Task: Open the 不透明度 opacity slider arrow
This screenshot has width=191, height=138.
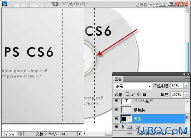Action: point(186,86)
